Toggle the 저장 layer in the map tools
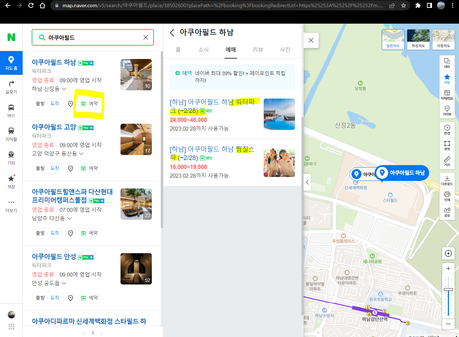The height and width of the screenshot is (337, 459). pos(447,79)
